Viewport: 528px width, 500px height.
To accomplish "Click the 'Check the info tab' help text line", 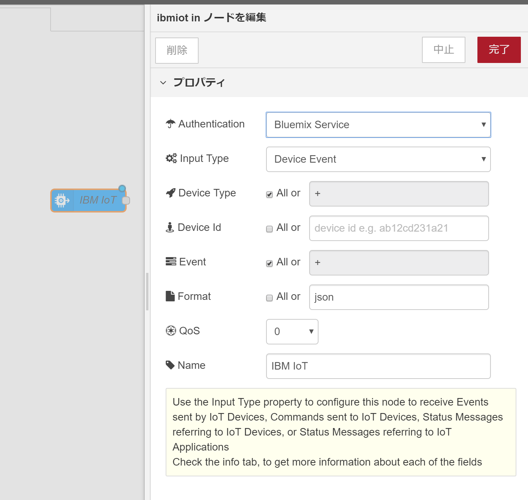I will (x=327, y=462).
